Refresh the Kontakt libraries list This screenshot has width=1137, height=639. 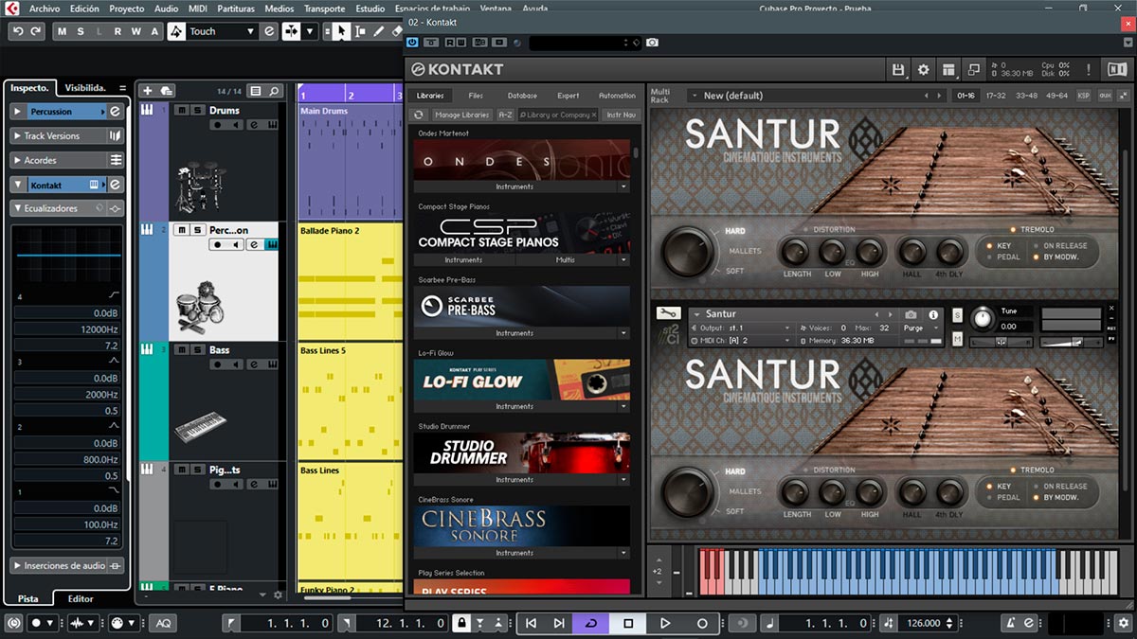tap(418, 115)
